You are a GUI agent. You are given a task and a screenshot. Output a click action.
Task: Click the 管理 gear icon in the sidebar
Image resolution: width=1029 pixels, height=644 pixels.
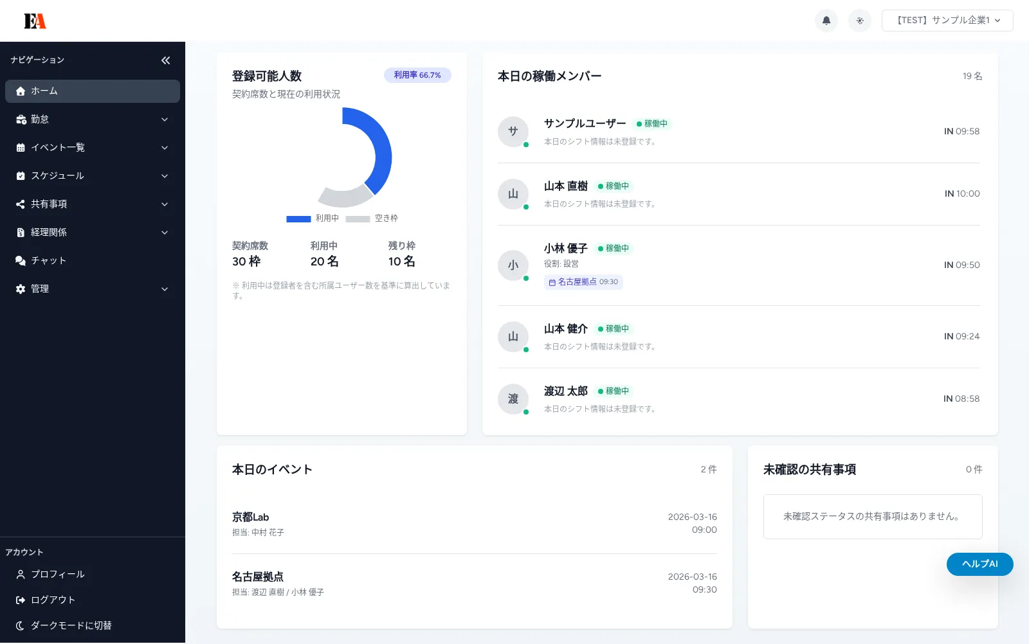pyautogui.click(x=20, y=289)
